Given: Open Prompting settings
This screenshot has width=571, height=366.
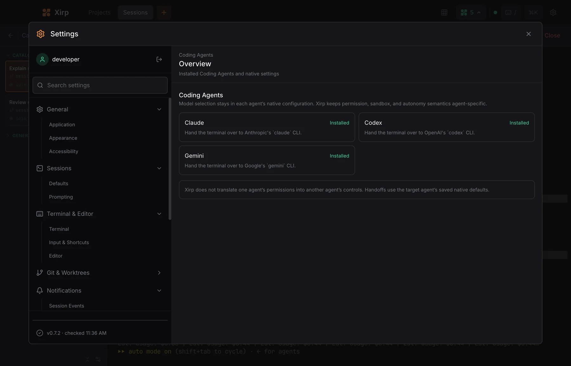Looking at the screenshot, I should tap(61, 197).
